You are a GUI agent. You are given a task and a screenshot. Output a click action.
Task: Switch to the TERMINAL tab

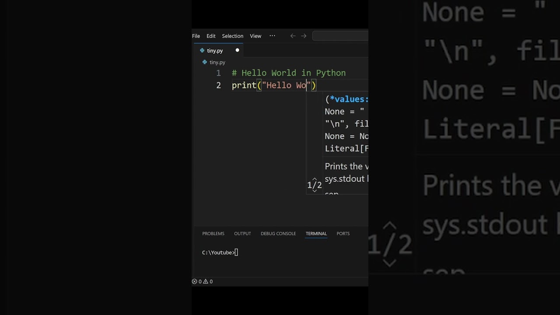[x=316, y=234]
